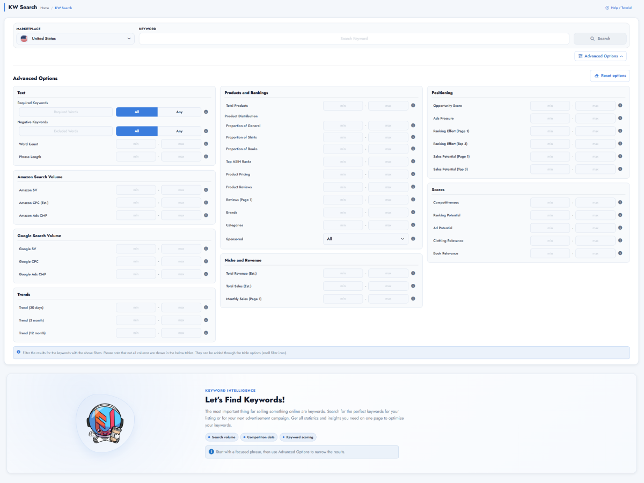Focus the Search Keyword input field

click(x=354, y=39)
